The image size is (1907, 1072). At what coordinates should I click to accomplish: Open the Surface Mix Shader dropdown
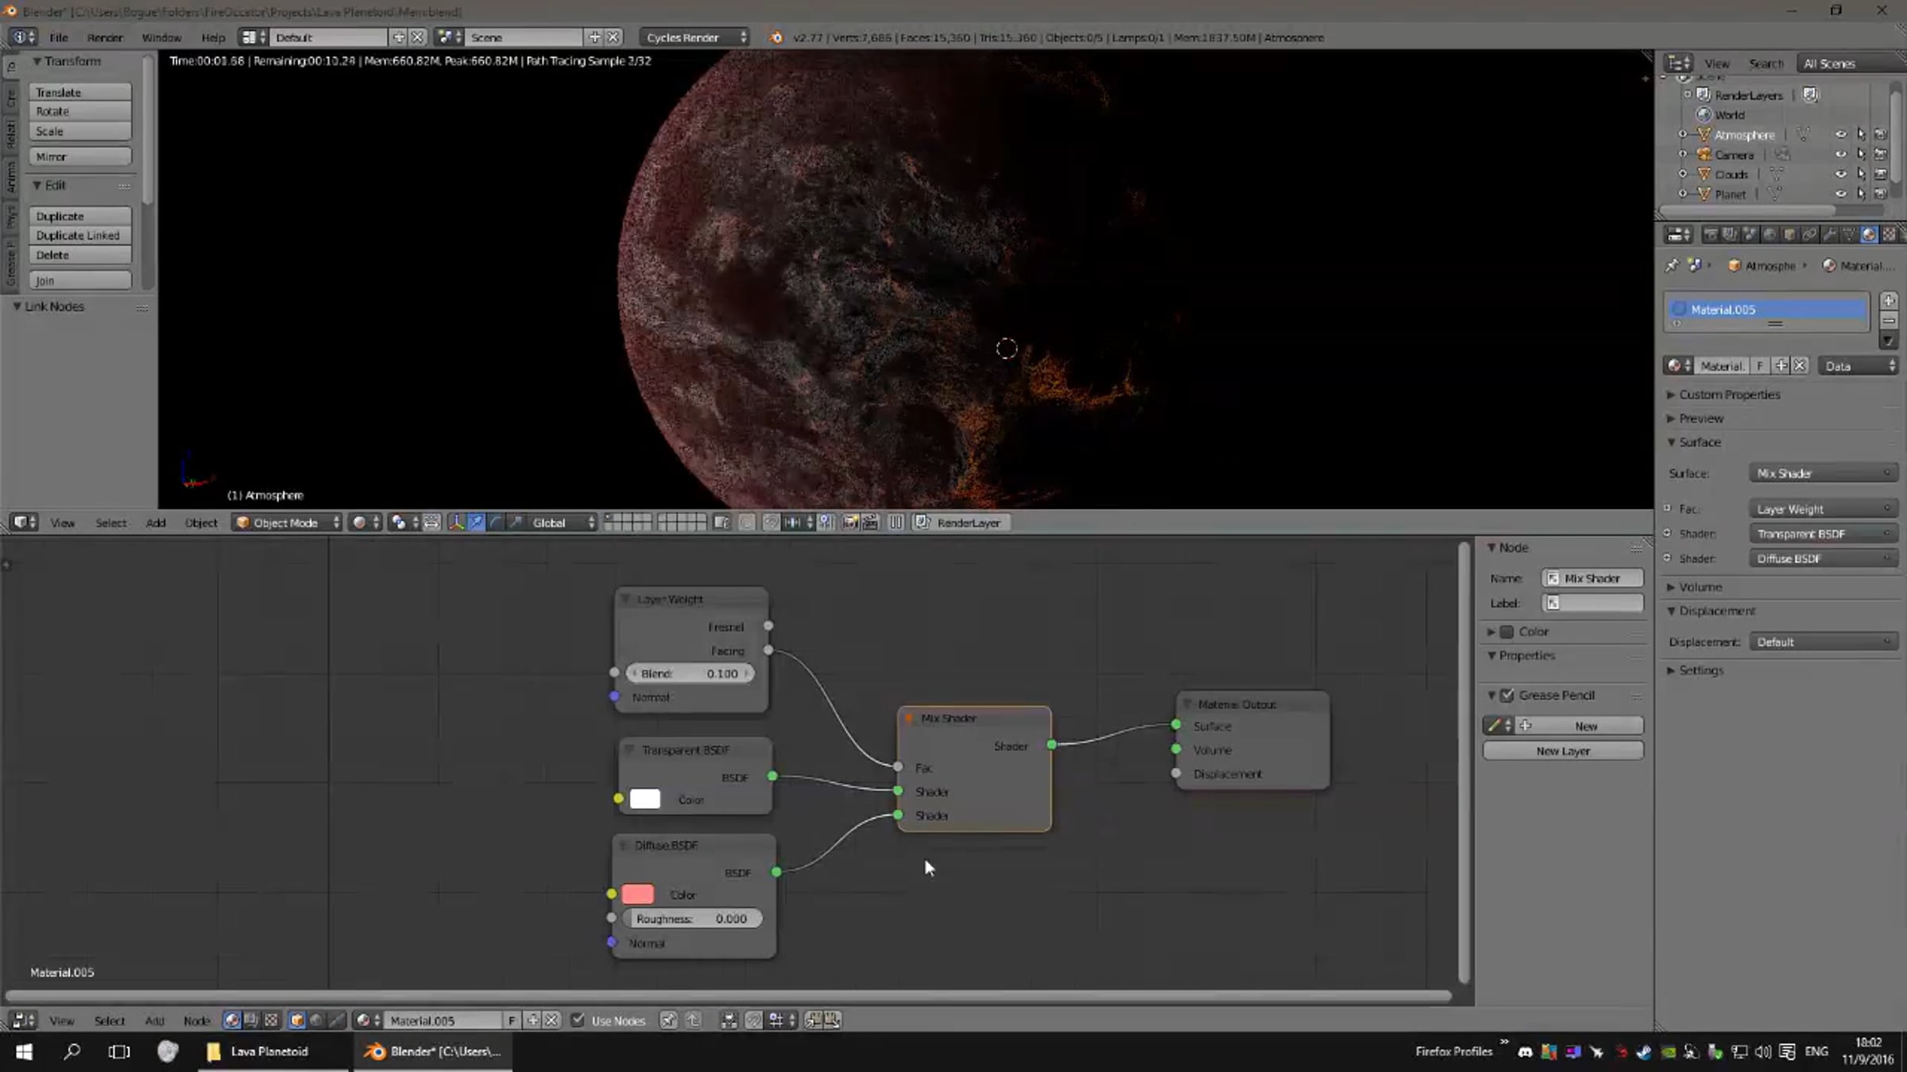1823,474
